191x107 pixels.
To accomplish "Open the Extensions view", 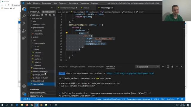I will [x=24, y=38].
